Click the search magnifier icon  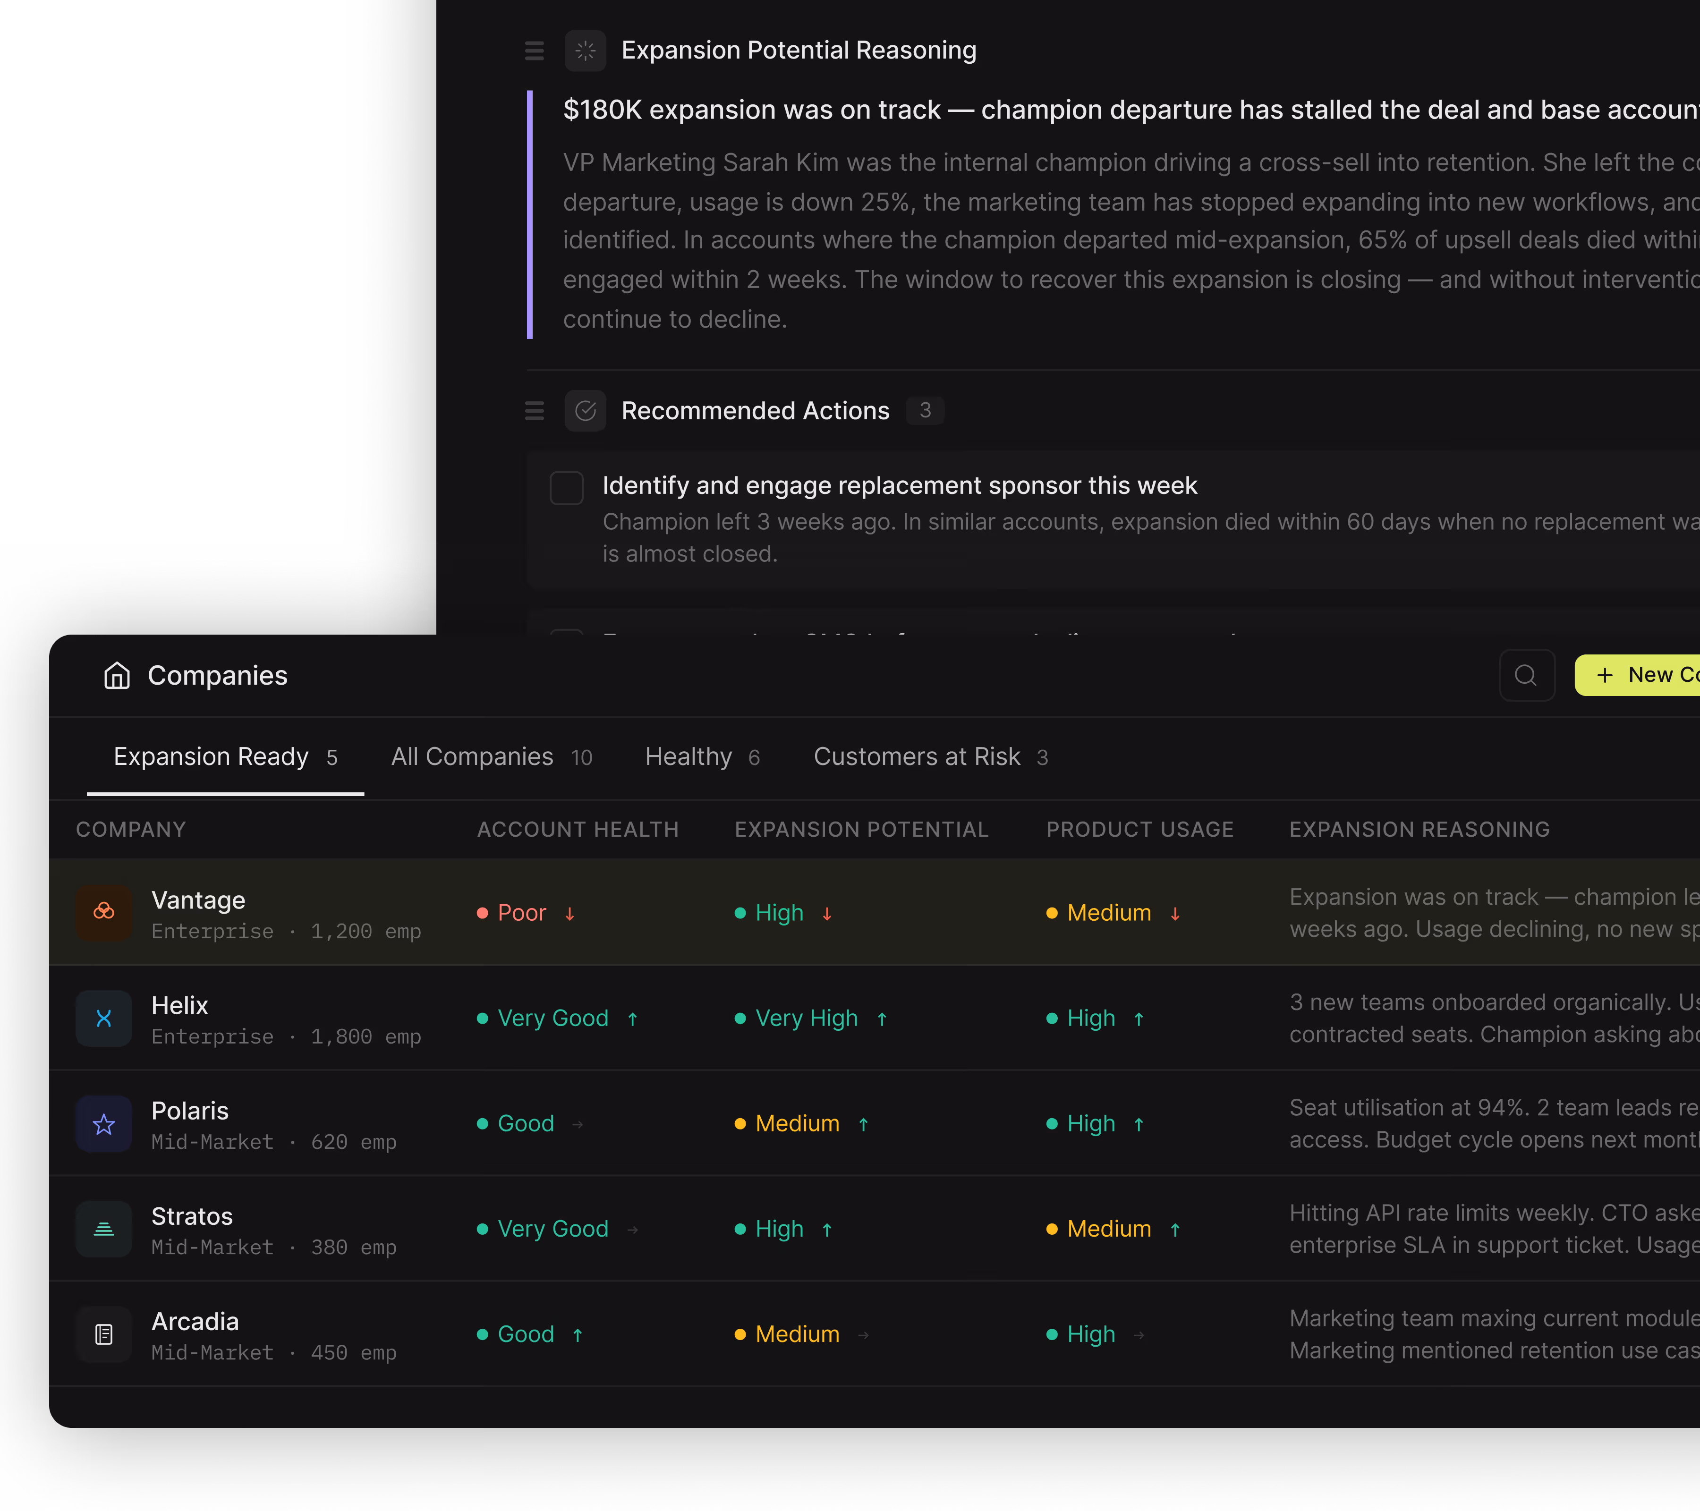[1526, 675]
